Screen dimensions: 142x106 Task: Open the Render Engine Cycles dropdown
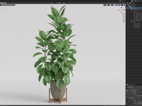140,90
